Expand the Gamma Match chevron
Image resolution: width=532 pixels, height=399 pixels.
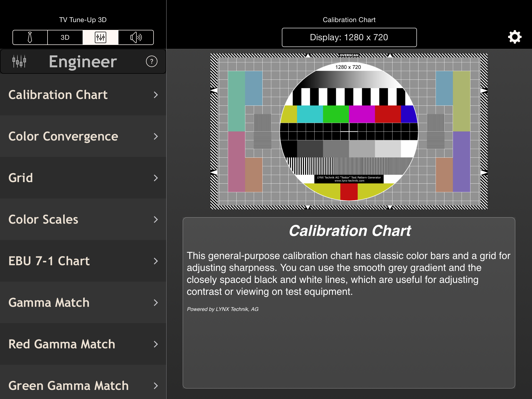(156, 303)
